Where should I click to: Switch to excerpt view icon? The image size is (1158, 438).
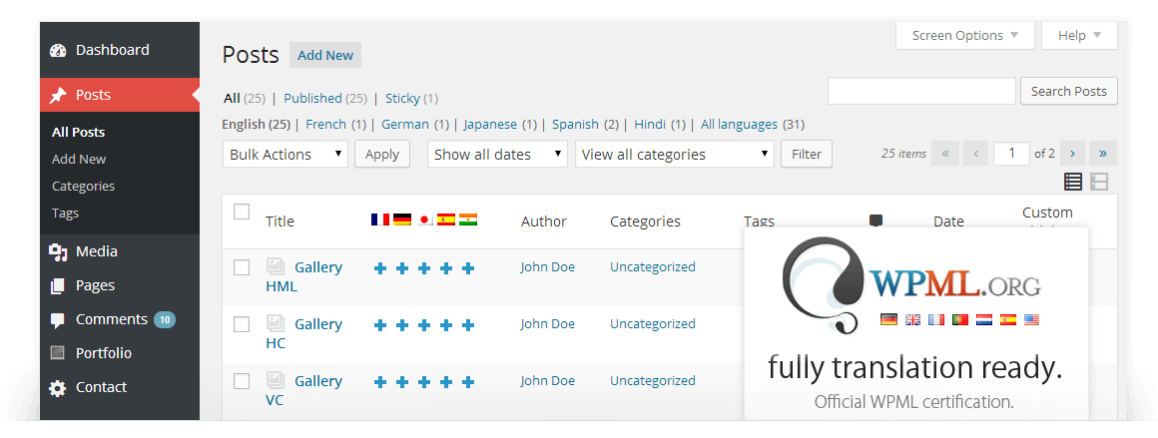pyautogui.click(x=1099, y=182)
